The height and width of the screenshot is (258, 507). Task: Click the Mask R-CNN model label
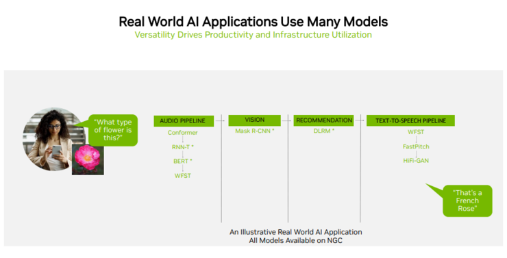click(255, 131)
